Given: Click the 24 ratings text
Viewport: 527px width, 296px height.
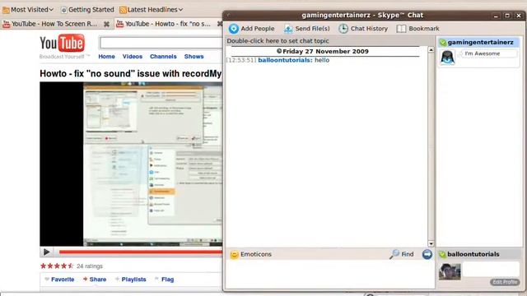Looking at the screenshot, I should click(x=90, y=266).
